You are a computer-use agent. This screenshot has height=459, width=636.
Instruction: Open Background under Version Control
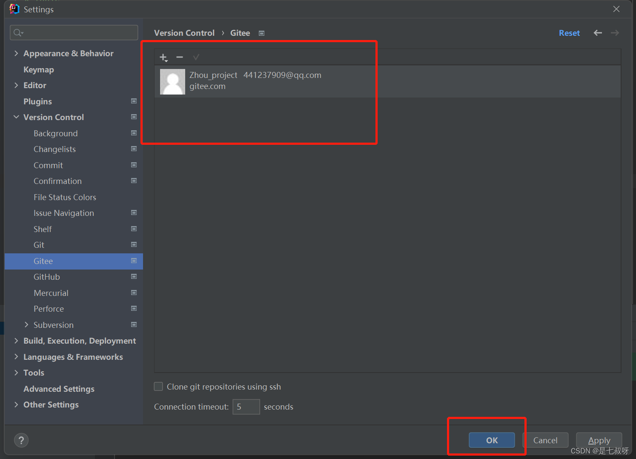[x=56, y=133]
